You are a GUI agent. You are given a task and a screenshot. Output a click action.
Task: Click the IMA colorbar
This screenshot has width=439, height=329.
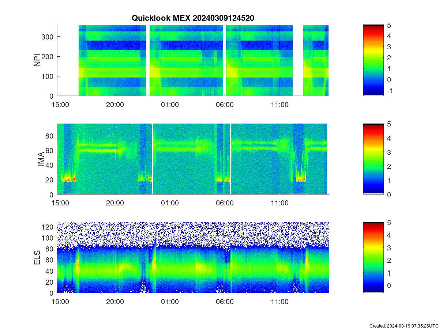click(x=373, y=159)
